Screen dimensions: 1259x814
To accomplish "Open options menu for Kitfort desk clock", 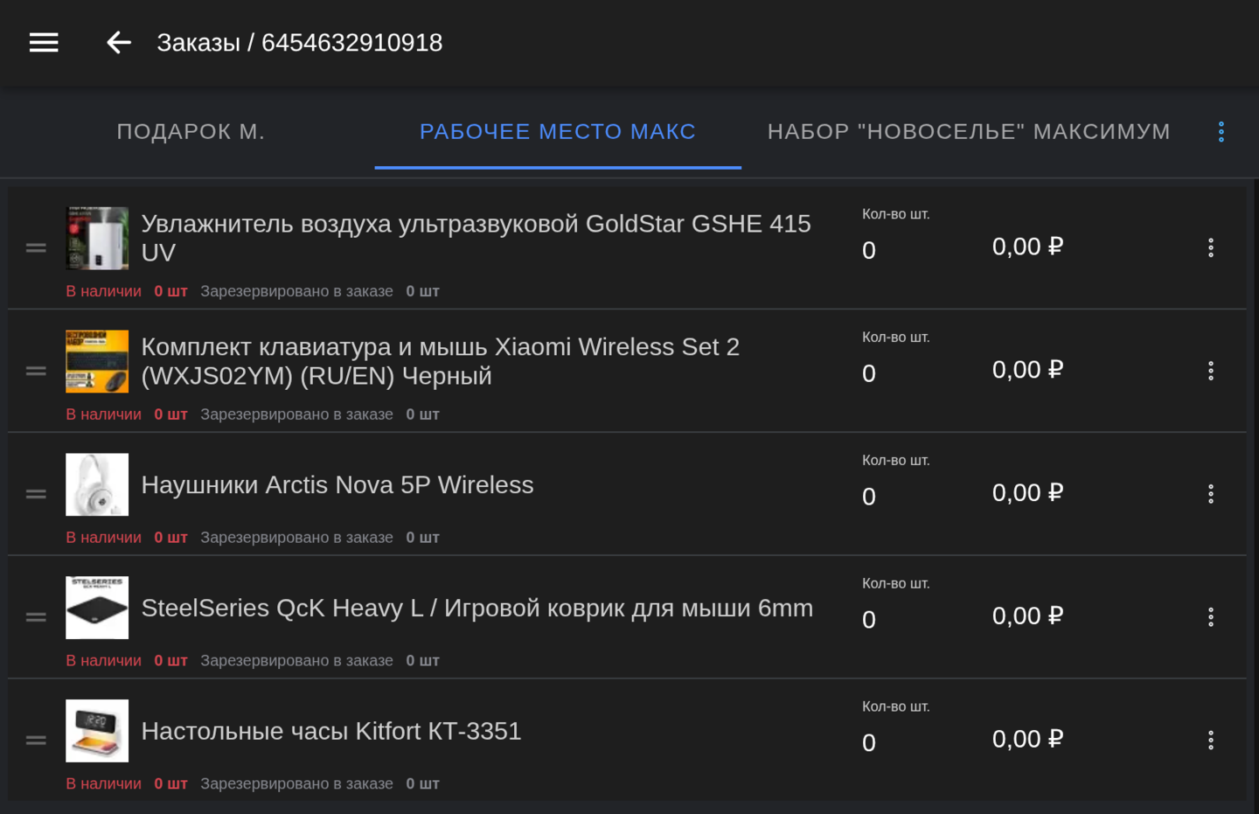I will pyautogui.click(x=1210, y=741).
